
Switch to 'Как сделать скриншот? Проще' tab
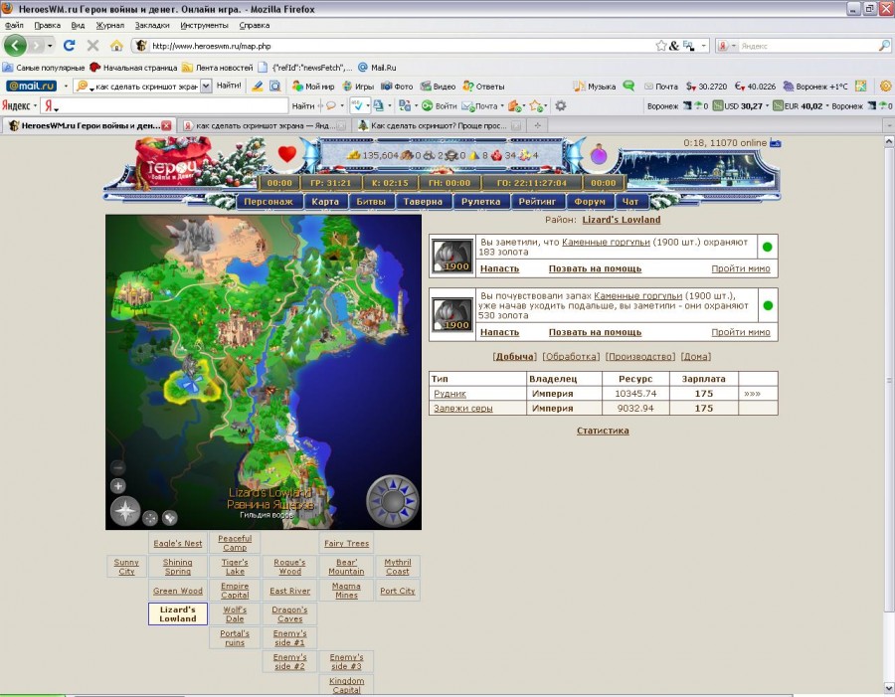point(439,125)
